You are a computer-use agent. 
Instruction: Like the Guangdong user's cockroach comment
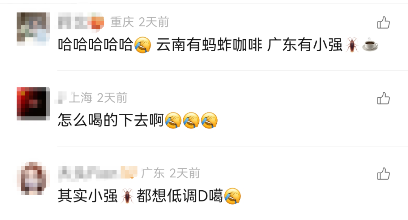[383, 174]
